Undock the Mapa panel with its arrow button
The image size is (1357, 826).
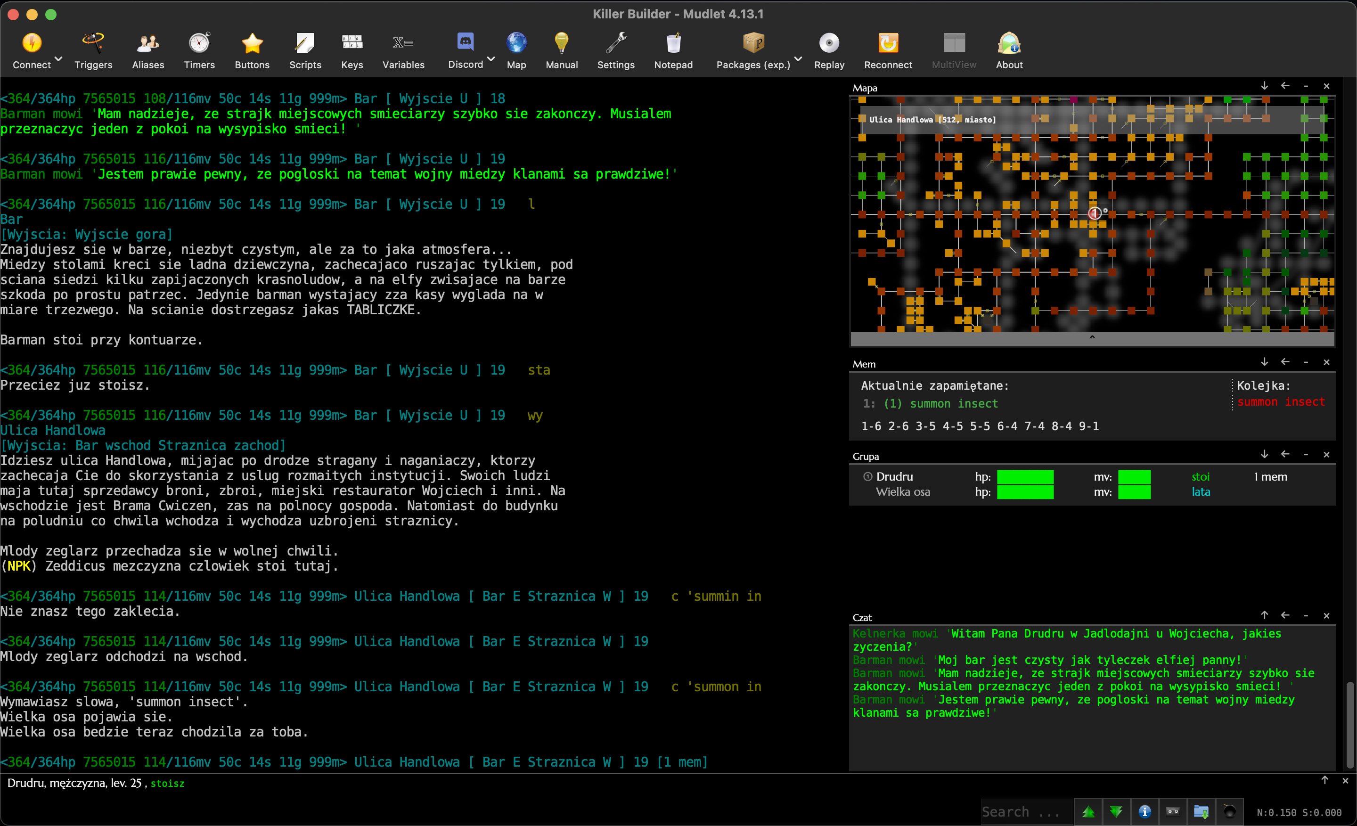point(1286,85)
